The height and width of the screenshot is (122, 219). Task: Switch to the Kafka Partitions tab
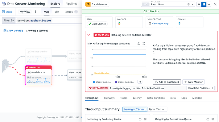point(156,98)
